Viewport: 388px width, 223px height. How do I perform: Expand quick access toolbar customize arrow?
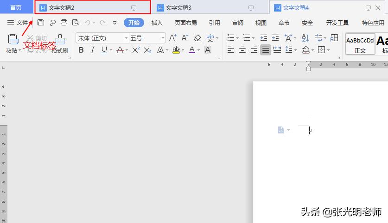(114, 23)
